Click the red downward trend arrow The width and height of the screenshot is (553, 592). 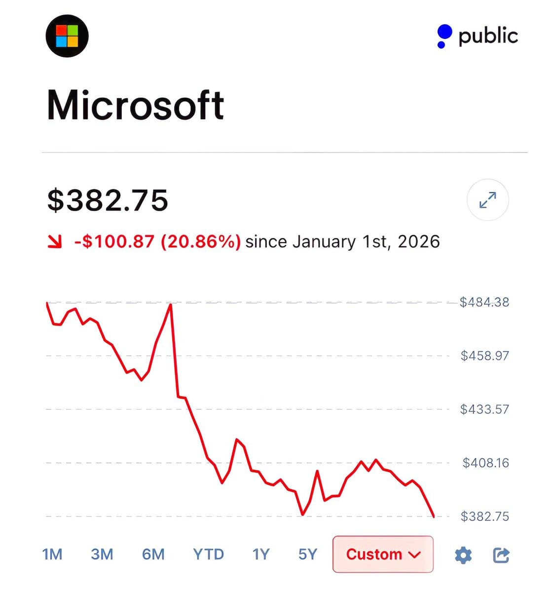coord(54,241)
